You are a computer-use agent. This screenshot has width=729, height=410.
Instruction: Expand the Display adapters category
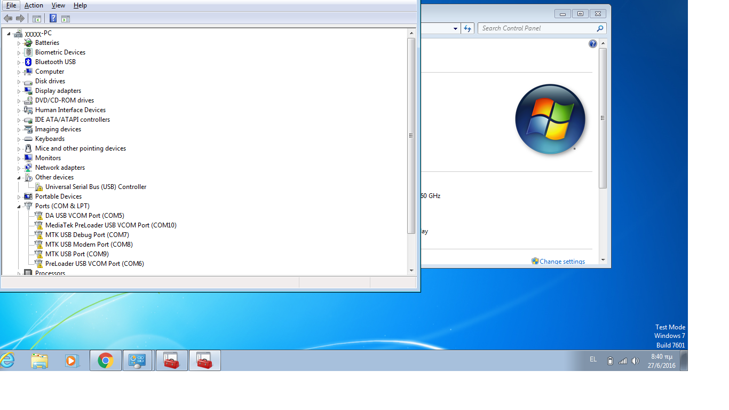(x=19, y=91)
